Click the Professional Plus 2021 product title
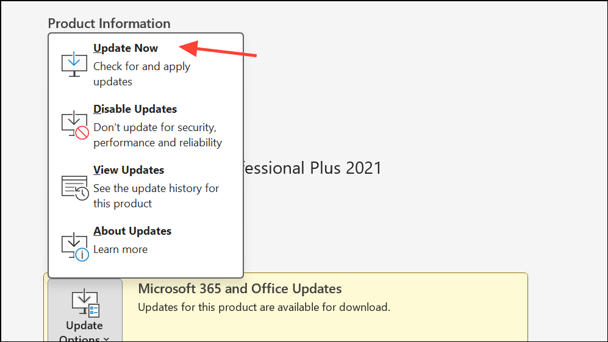This screenshot has width=608, height=342. 312,168
